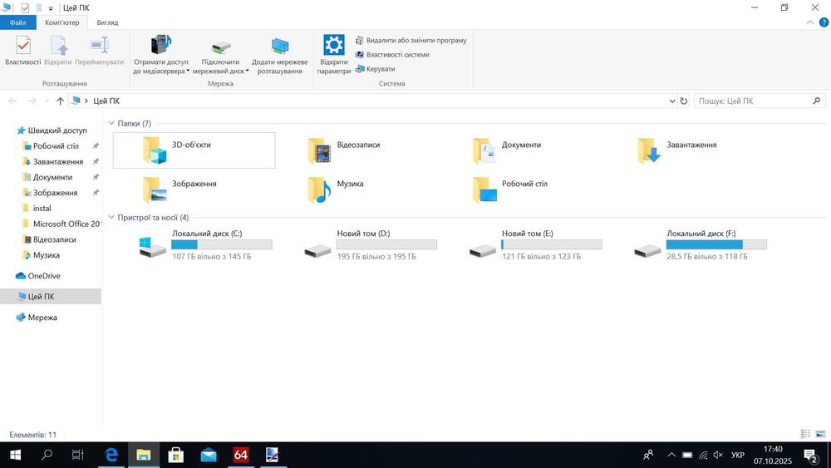
Task: Click the address bar path Цей ПК
Action: coord(106,101)
